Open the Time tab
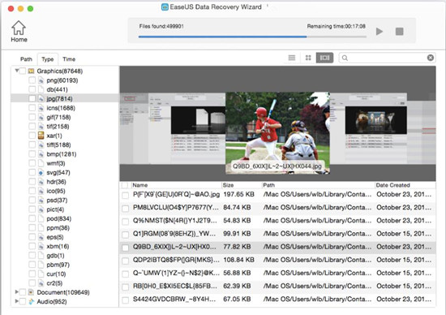This screenshot has height=315, width=446. 69,59
